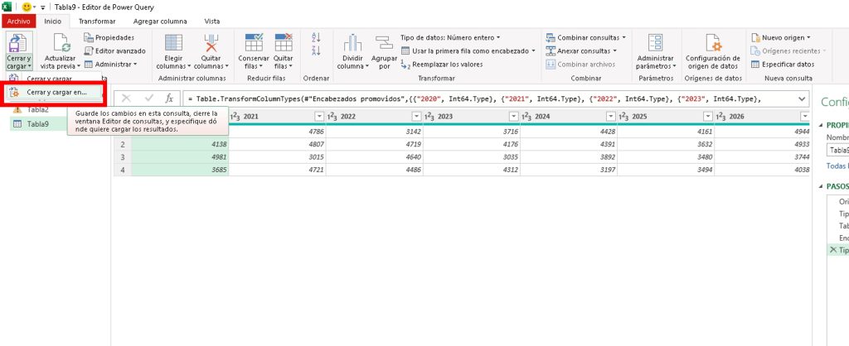Click Reemplazar los valores
The height and width of the screenshot is (346, 849).
point(441,65)
